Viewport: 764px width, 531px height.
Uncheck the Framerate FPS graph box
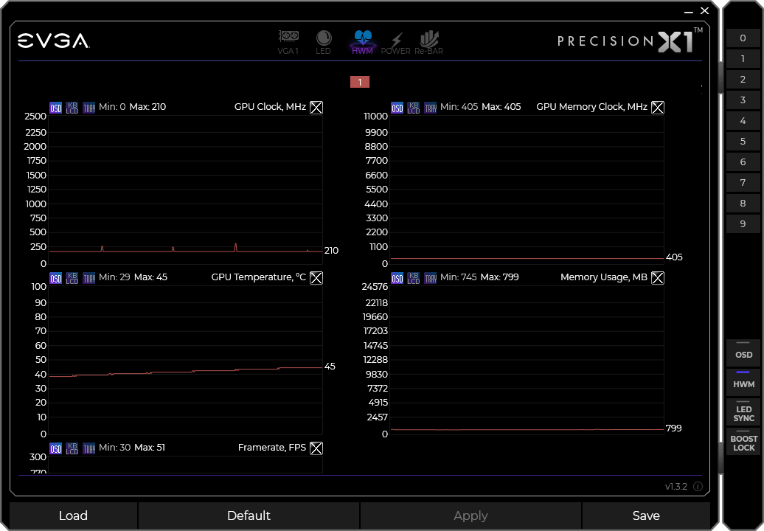pos(316,448)
